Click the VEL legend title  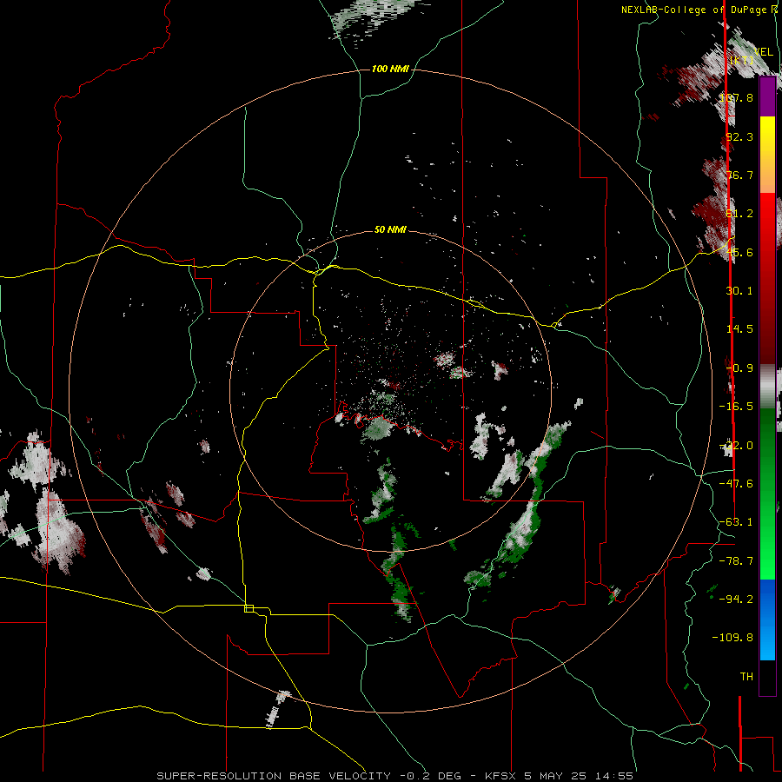(763, 52)
